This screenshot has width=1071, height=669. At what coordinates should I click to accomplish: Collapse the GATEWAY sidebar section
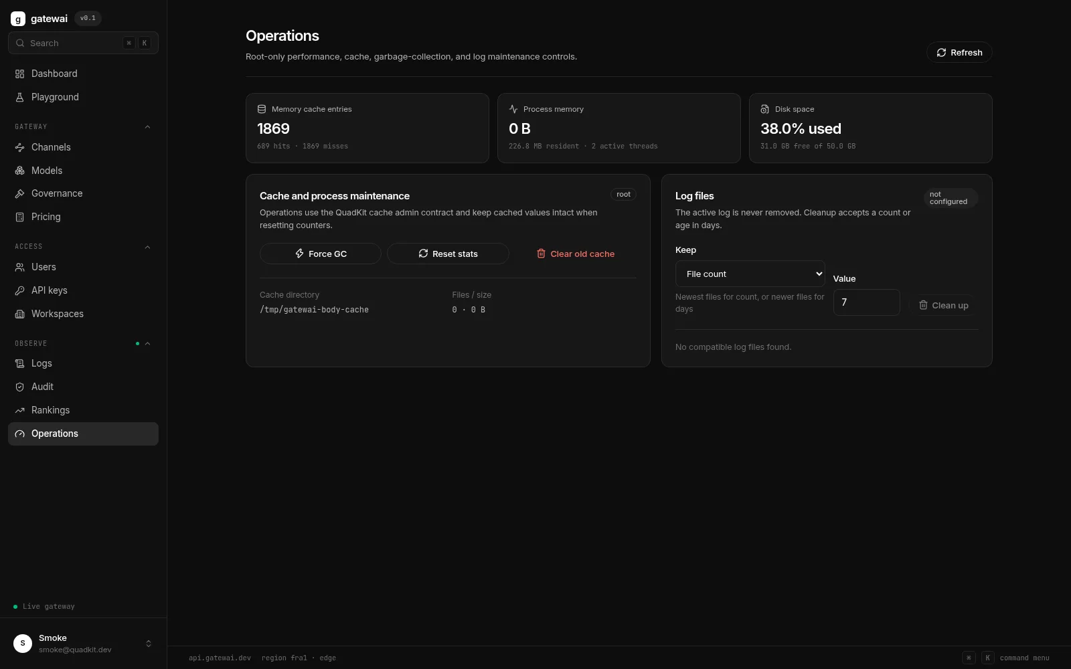click(147, 127)
